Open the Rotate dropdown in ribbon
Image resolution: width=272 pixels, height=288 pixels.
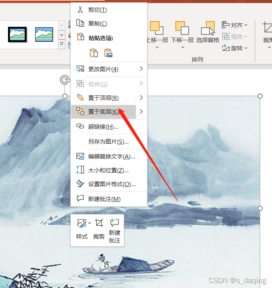(x=235, y=48)
